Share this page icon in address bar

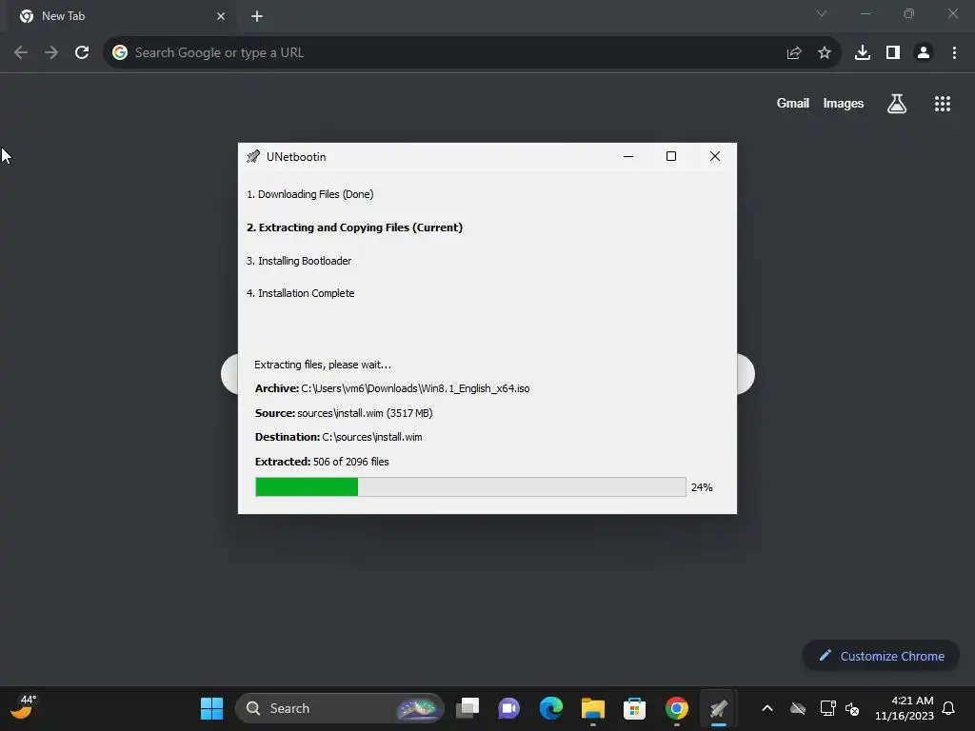click(793, 53)
